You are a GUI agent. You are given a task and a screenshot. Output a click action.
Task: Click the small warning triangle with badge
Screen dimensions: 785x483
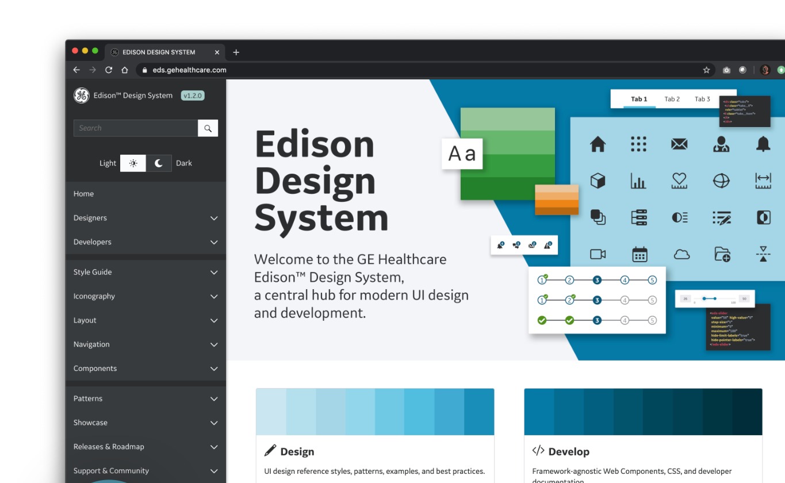pos(548,245)
